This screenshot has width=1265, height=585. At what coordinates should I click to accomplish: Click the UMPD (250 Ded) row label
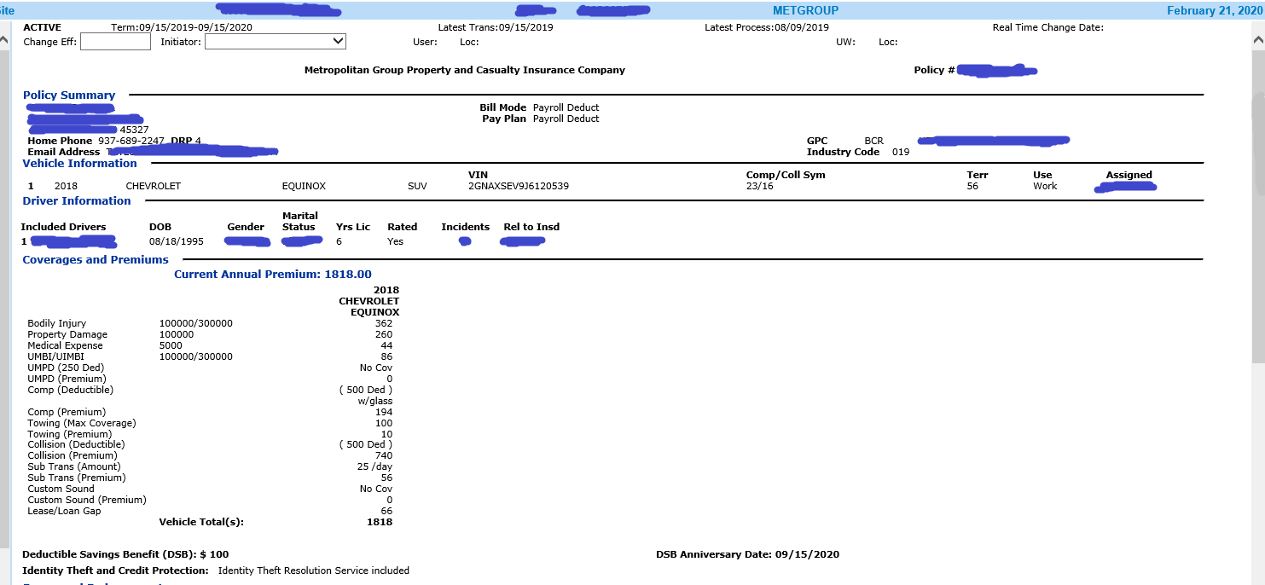pyautogui.click(x=66, y=368)
